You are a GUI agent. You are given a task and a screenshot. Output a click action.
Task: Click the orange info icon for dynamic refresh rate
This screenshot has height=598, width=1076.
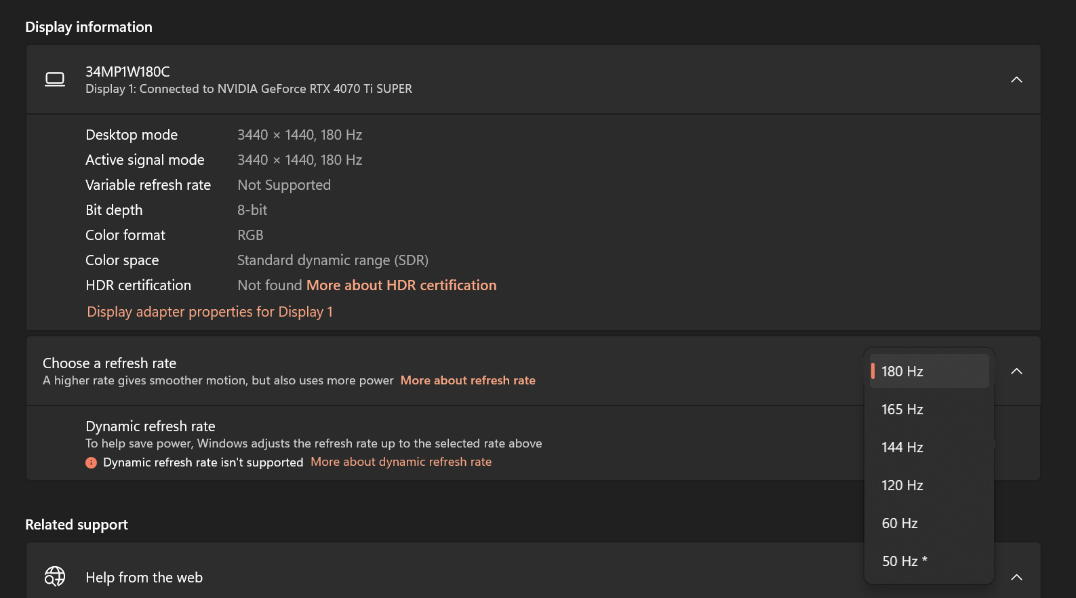[91, 462]
